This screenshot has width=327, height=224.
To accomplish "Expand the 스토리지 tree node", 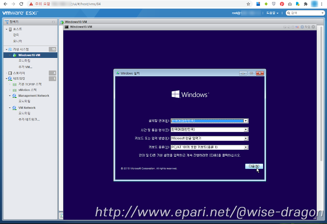I will click(x=7, y=73).
